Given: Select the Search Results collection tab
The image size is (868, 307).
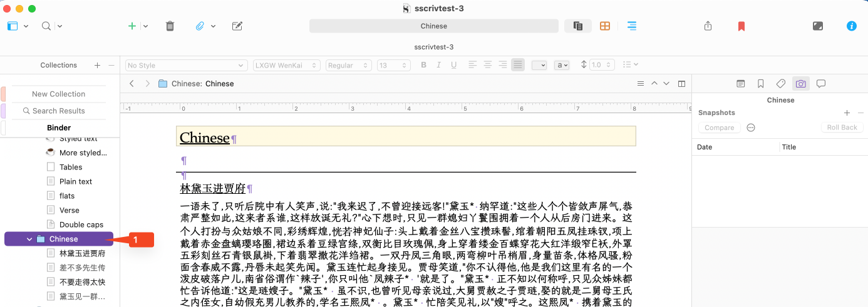Looking at the screenshot, I should click(x=58, y=111).
